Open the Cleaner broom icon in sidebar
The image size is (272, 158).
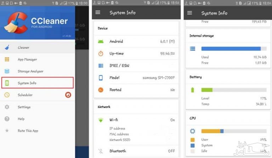coord(7,47)
